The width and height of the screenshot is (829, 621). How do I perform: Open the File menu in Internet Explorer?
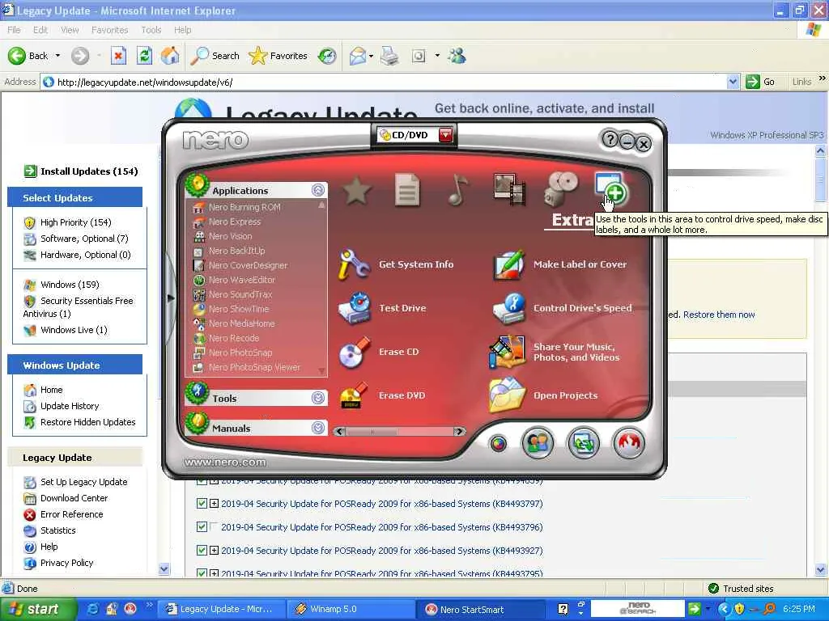[14, 30]
